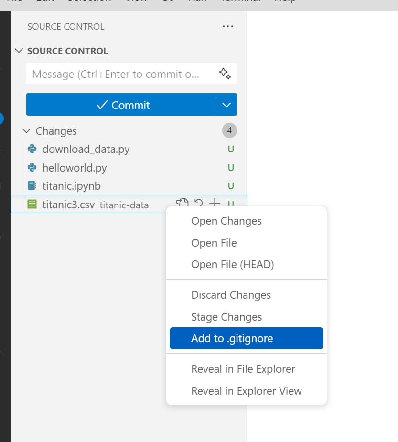Collapse the SOURCE CONTROL section chevron
Image resolution: width=398 pixels, height=442 pixels.
coord(19,51)
